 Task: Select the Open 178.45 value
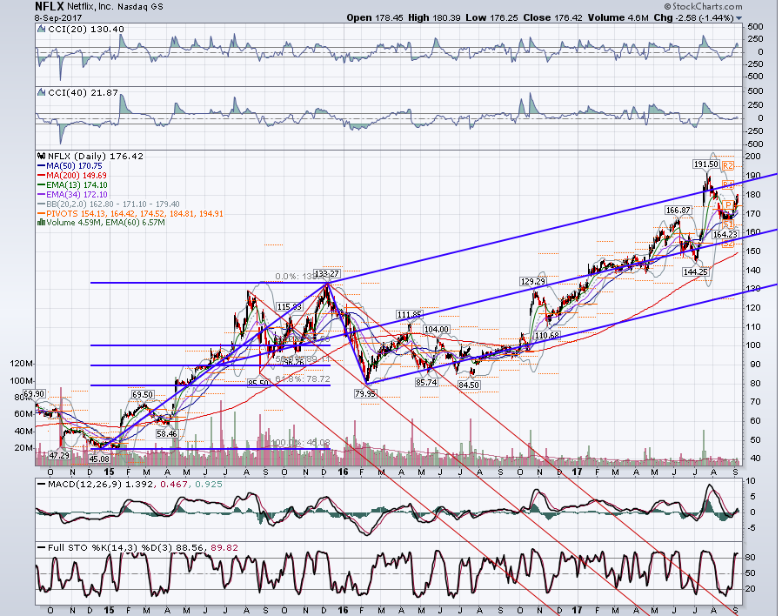(375, 17)
